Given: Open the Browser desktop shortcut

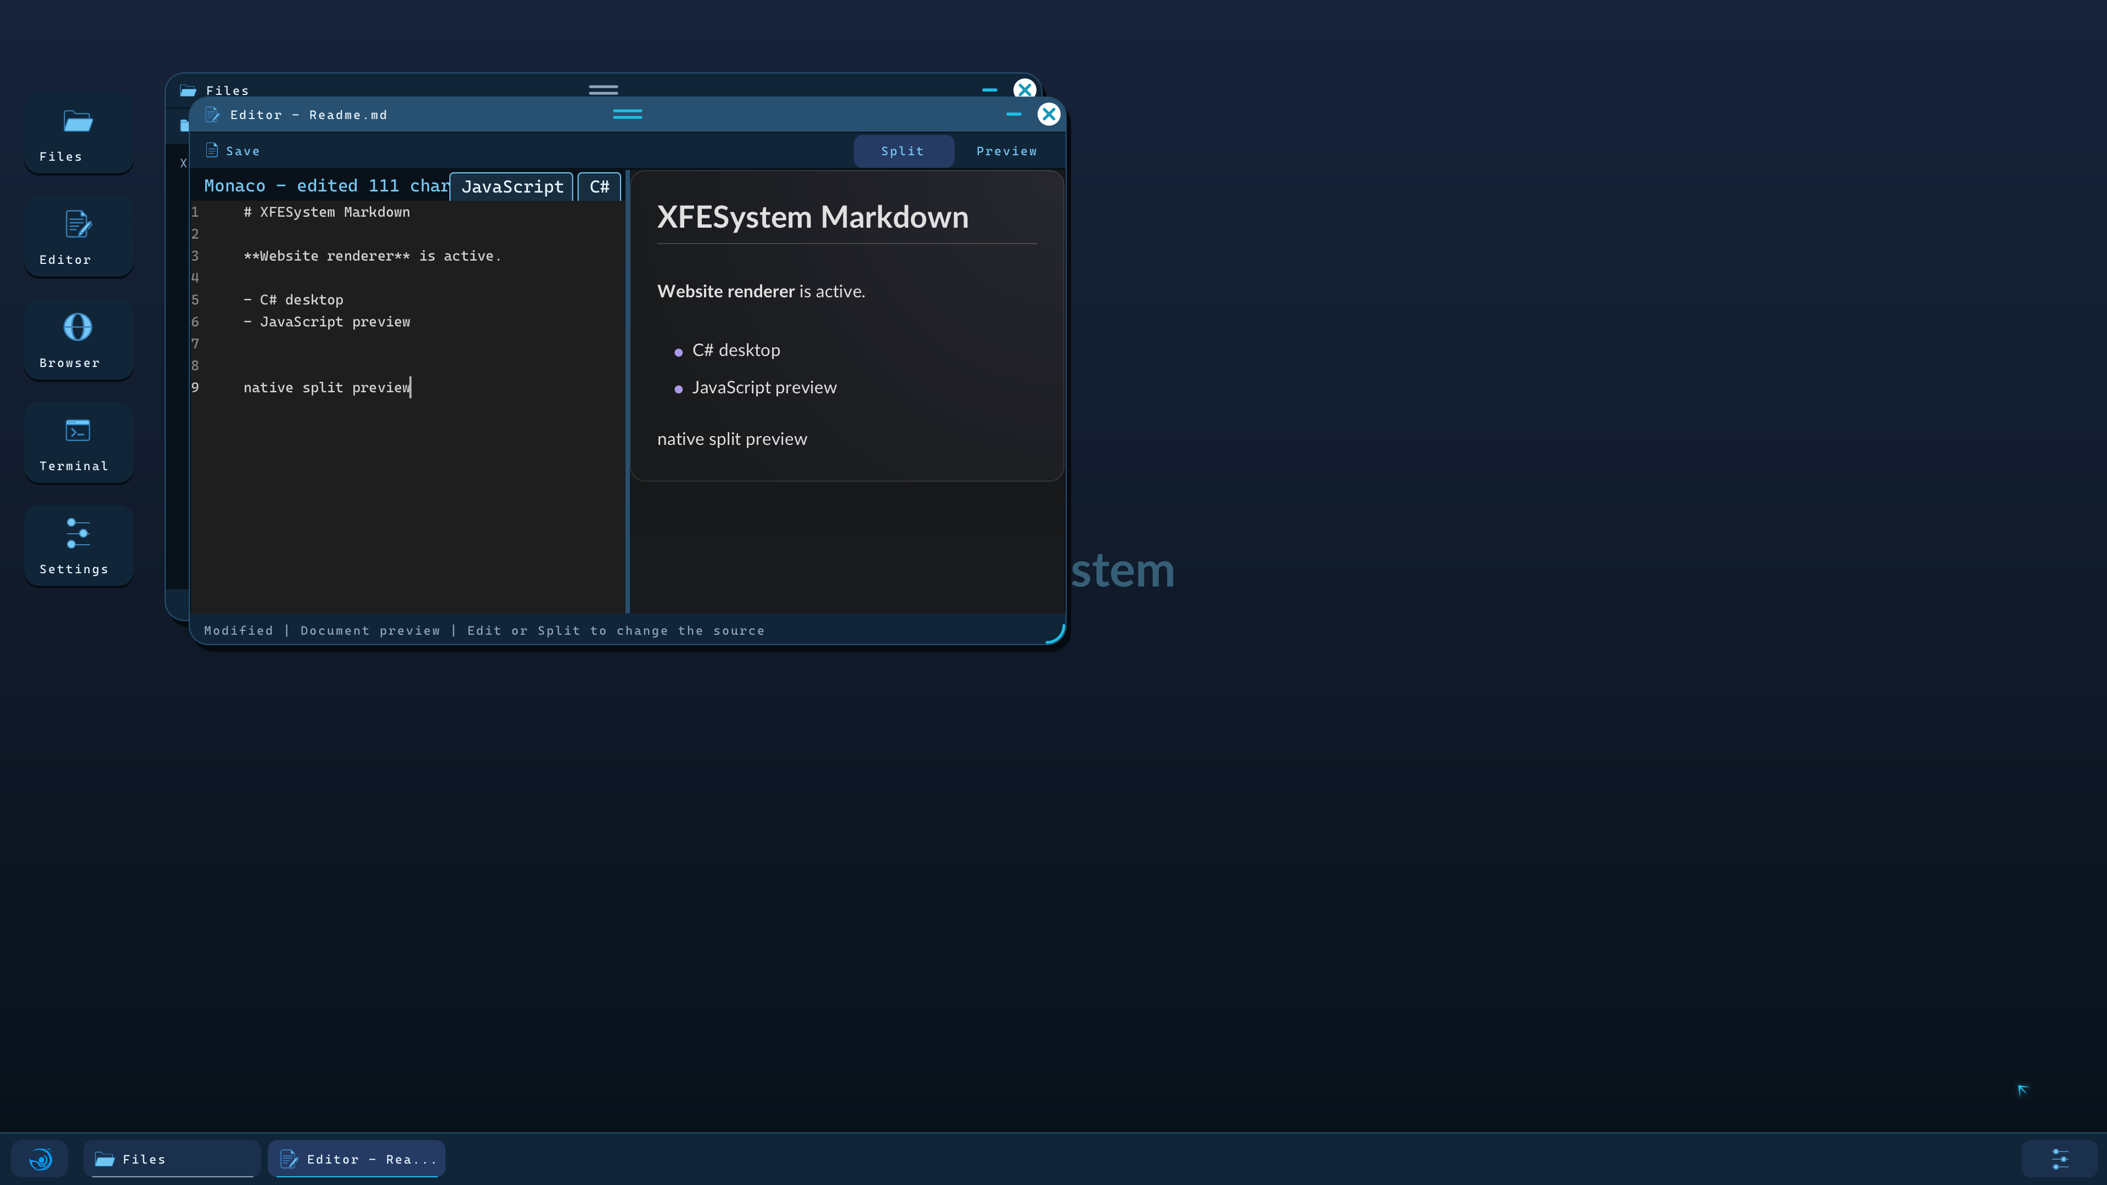Looking at the screenshot, I should click(x=78, y=340).
